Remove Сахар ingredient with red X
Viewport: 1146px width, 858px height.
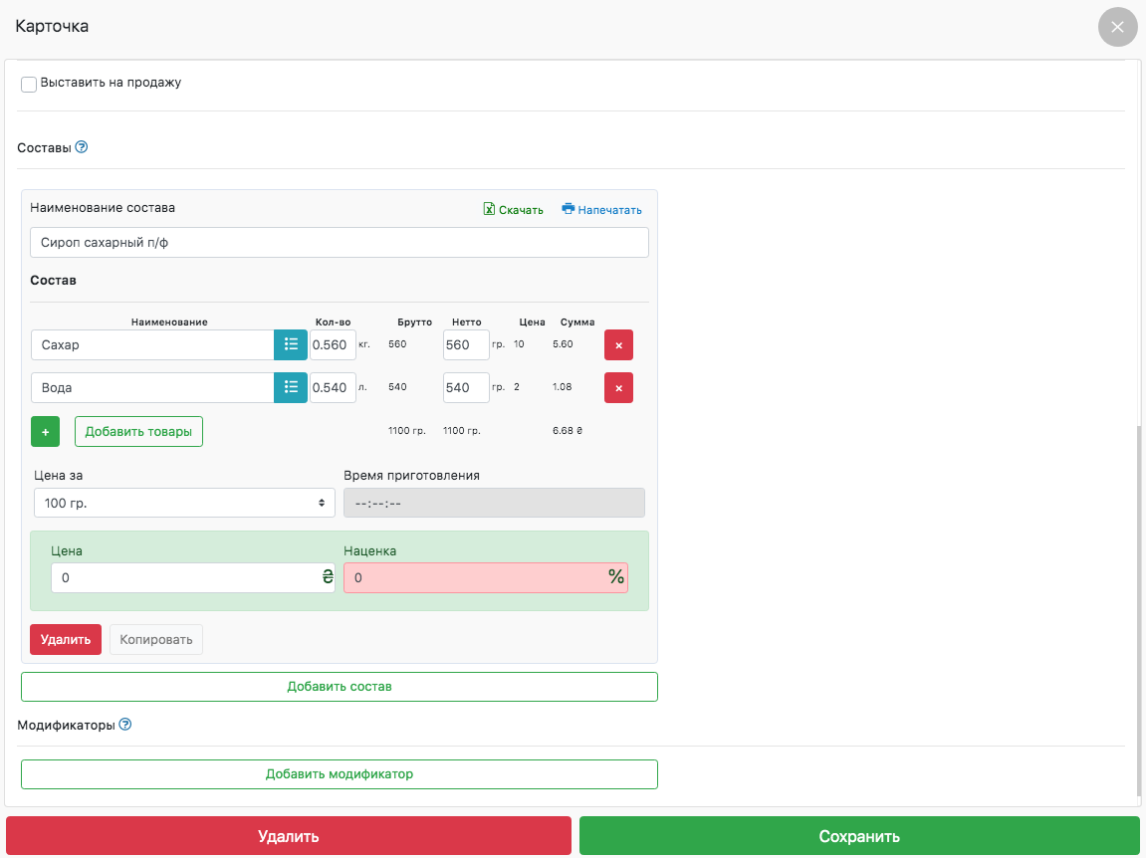click(x=618, y=345)
